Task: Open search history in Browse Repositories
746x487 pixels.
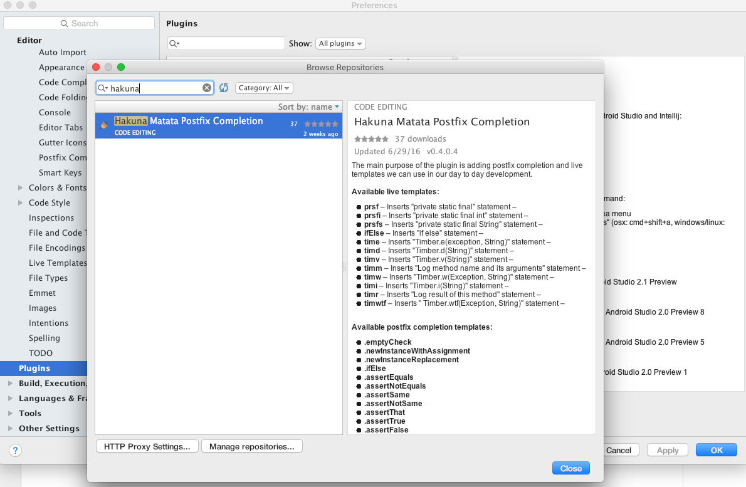Action: [x=103, y=88]
